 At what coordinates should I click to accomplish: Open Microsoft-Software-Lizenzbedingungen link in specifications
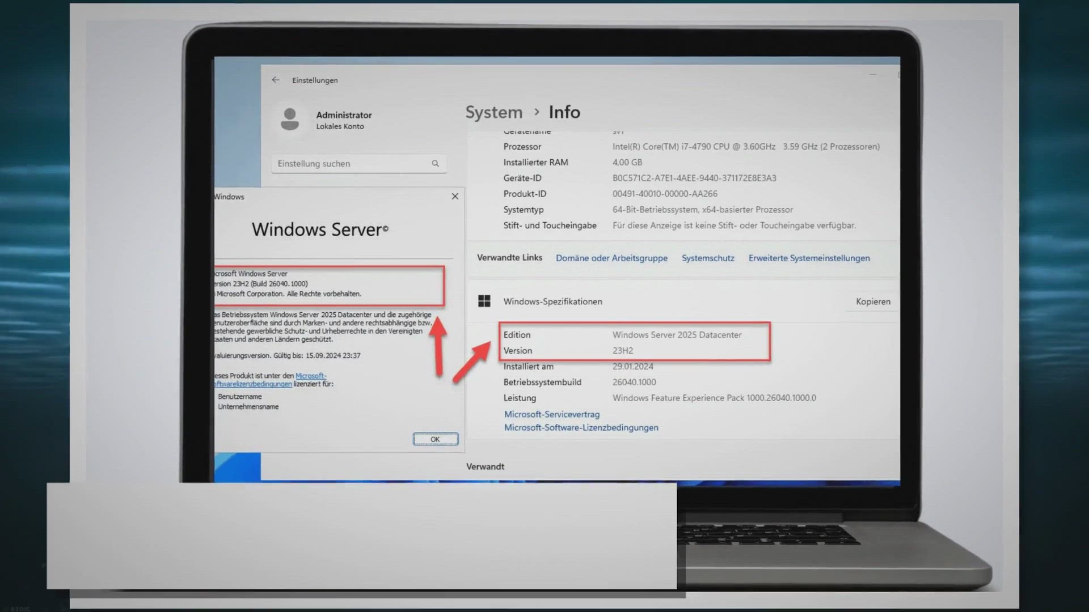581,427
